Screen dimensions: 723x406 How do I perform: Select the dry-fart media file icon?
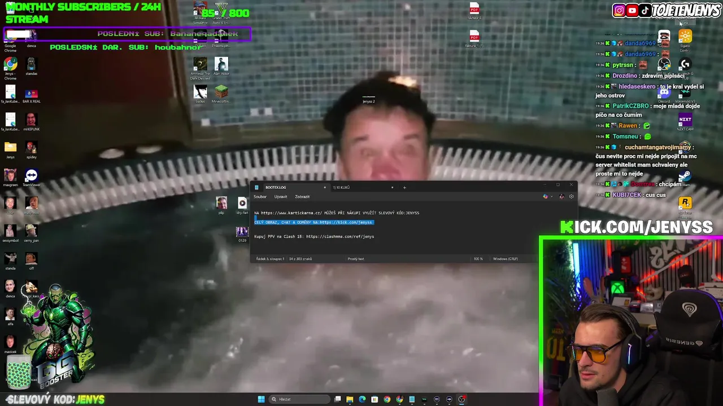pos(242,205)
